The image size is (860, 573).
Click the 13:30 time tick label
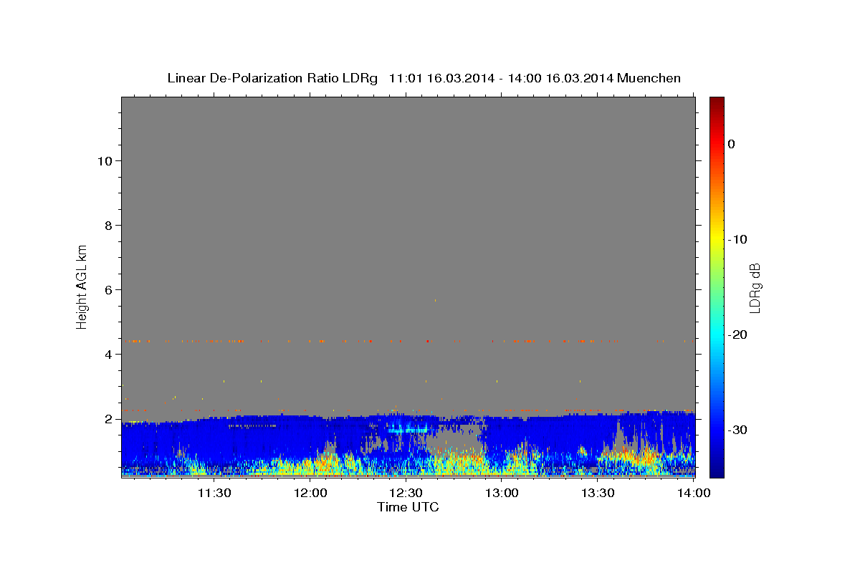click(598, 493)
